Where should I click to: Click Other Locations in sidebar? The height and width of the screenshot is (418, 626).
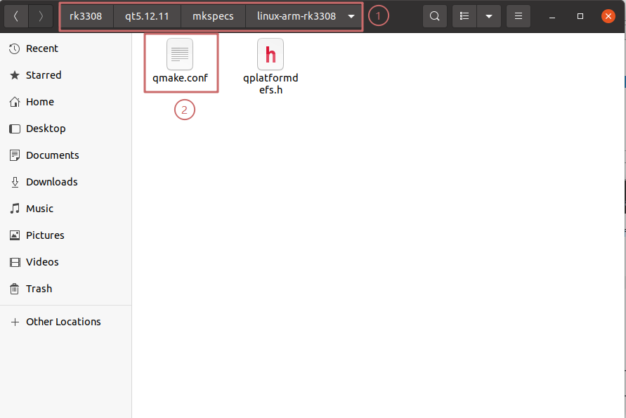point(63,322)
